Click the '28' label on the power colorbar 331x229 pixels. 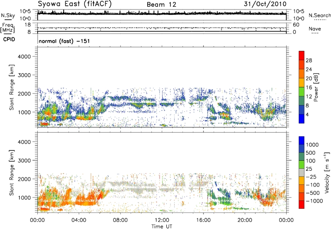[309, 60]
